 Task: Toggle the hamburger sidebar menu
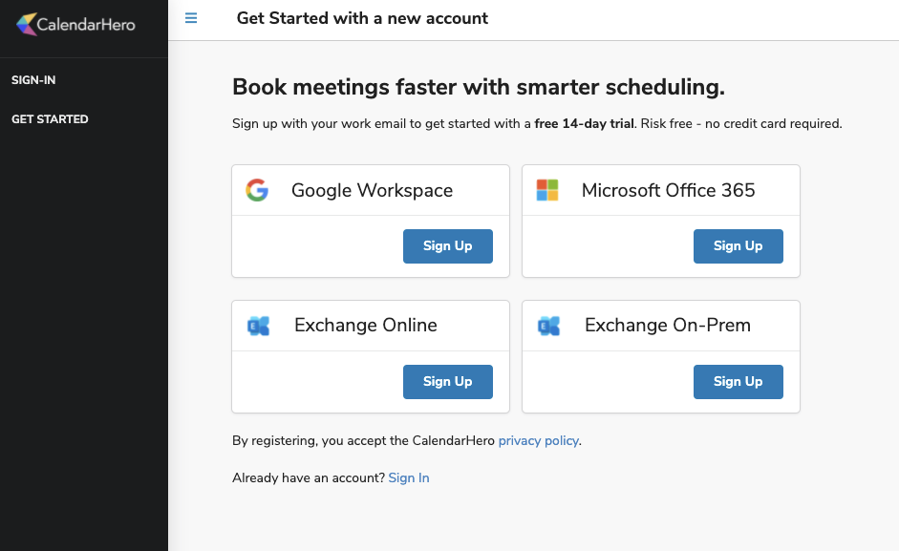[191, 18]
